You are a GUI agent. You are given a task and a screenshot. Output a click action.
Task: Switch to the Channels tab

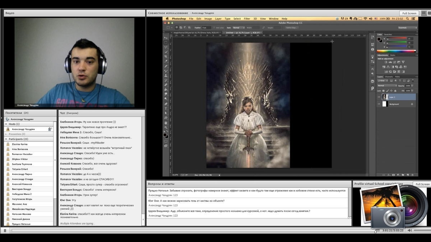coord(389,77)
